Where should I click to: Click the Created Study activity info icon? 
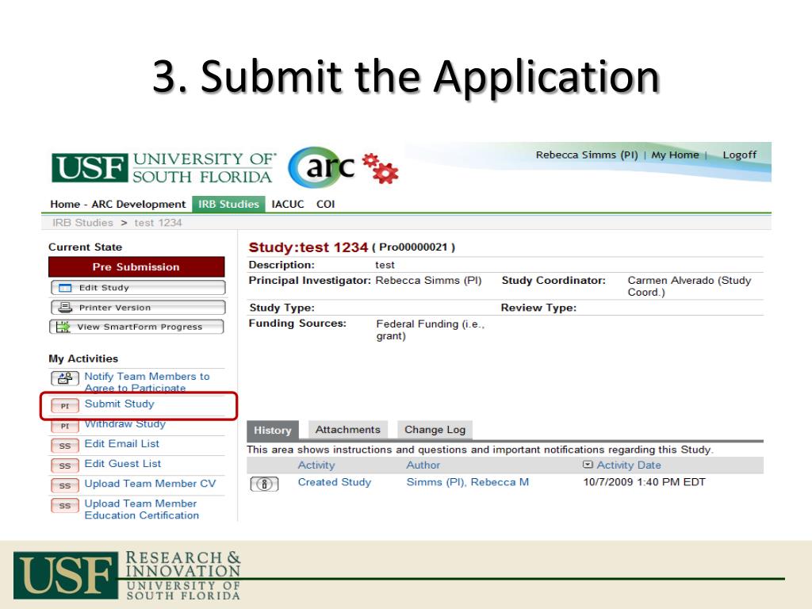point(264,484)
